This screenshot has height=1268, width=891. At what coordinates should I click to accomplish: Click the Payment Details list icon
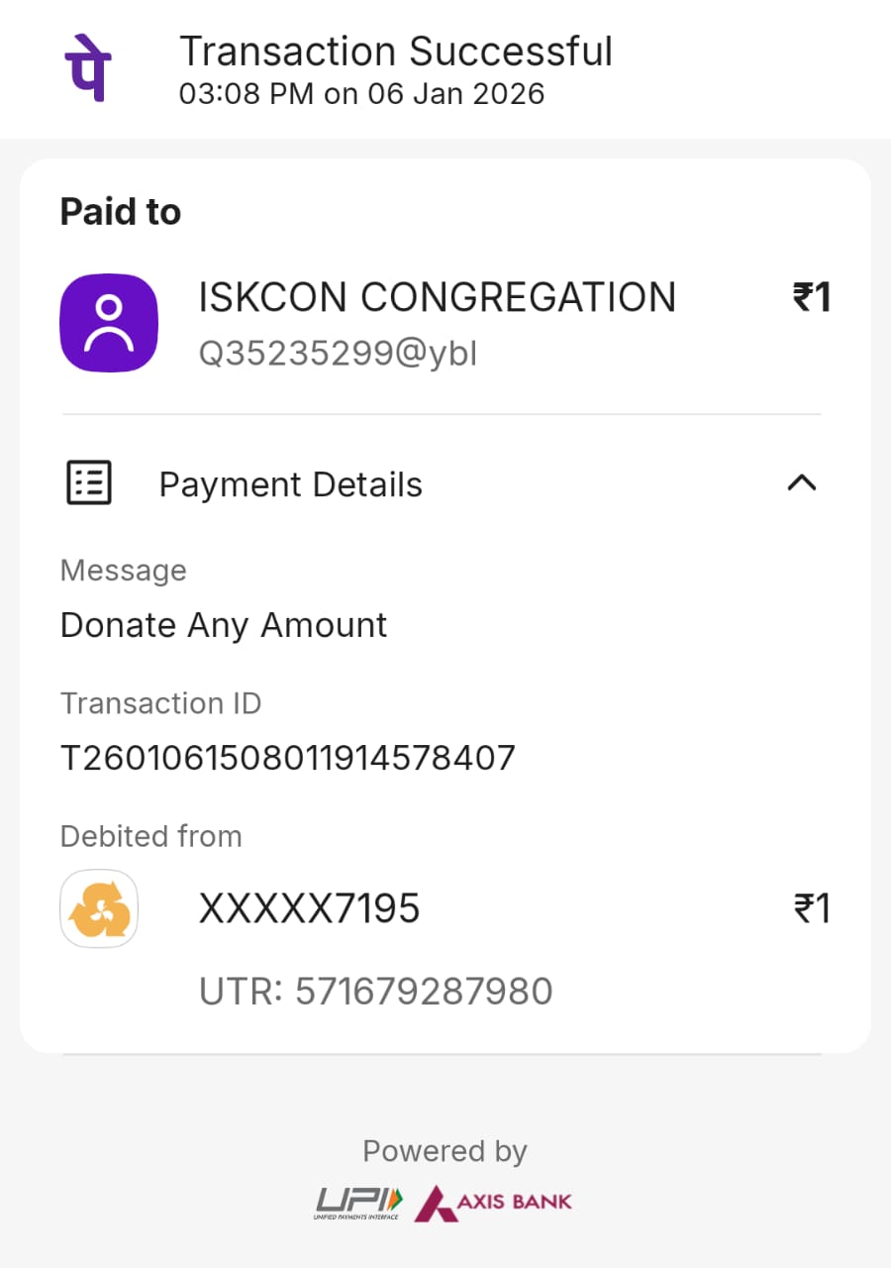click(89, 483)
